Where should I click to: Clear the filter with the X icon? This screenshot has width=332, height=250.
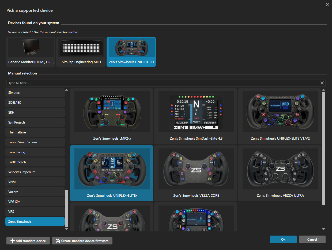pos(322,83)
